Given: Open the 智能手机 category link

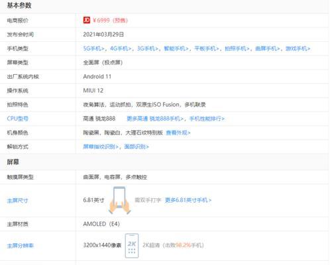Looking at the screenshot, I should [176, 48].
